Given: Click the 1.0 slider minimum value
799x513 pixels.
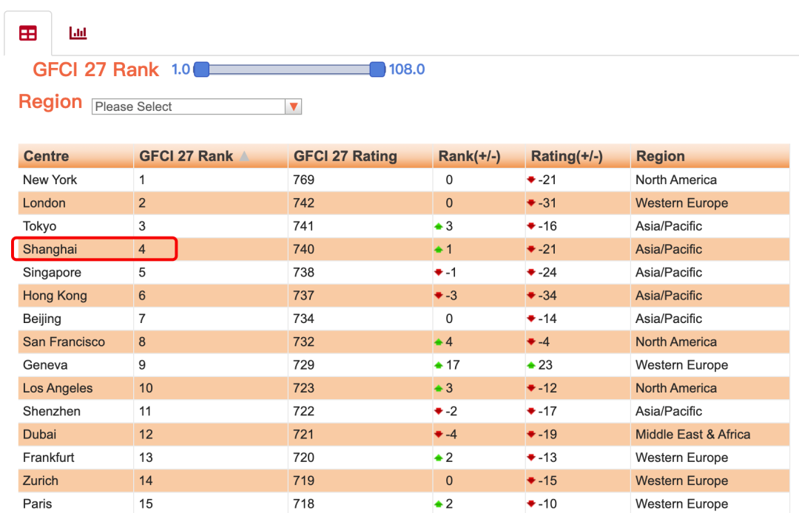Looking at the screenshot, I should coord(181,69).
